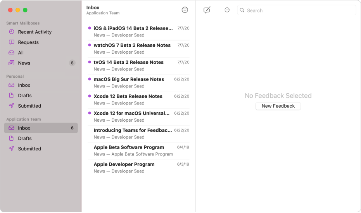
Task: Select the Requests icon in sidebar
Action: pyautogui.click(x=12, y=42)
